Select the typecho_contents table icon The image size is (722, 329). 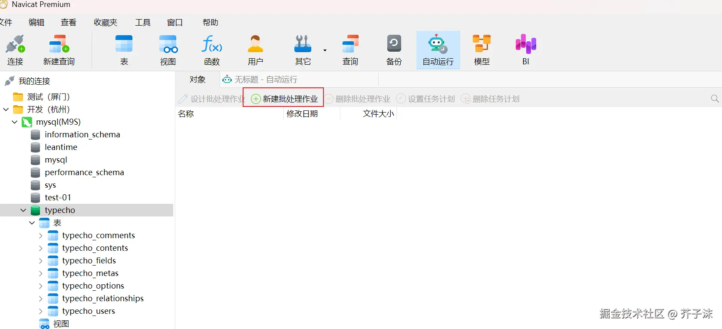[x=53, y=248]
